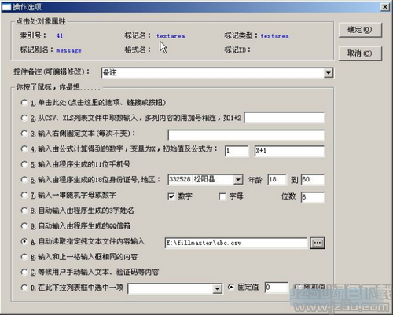Click the maximum age field showing 60

(x=313, y=179)
